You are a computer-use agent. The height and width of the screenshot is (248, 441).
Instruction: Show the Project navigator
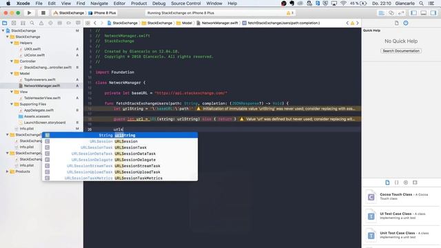click(5, 23)
